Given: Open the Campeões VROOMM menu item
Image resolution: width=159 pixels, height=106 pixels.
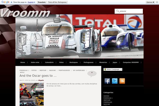Looking at the screenshot, I should tap(131, 62).
